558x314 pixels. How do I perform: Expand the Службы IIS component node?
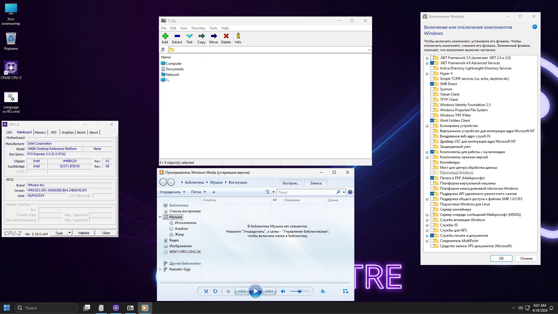(427, 225)
